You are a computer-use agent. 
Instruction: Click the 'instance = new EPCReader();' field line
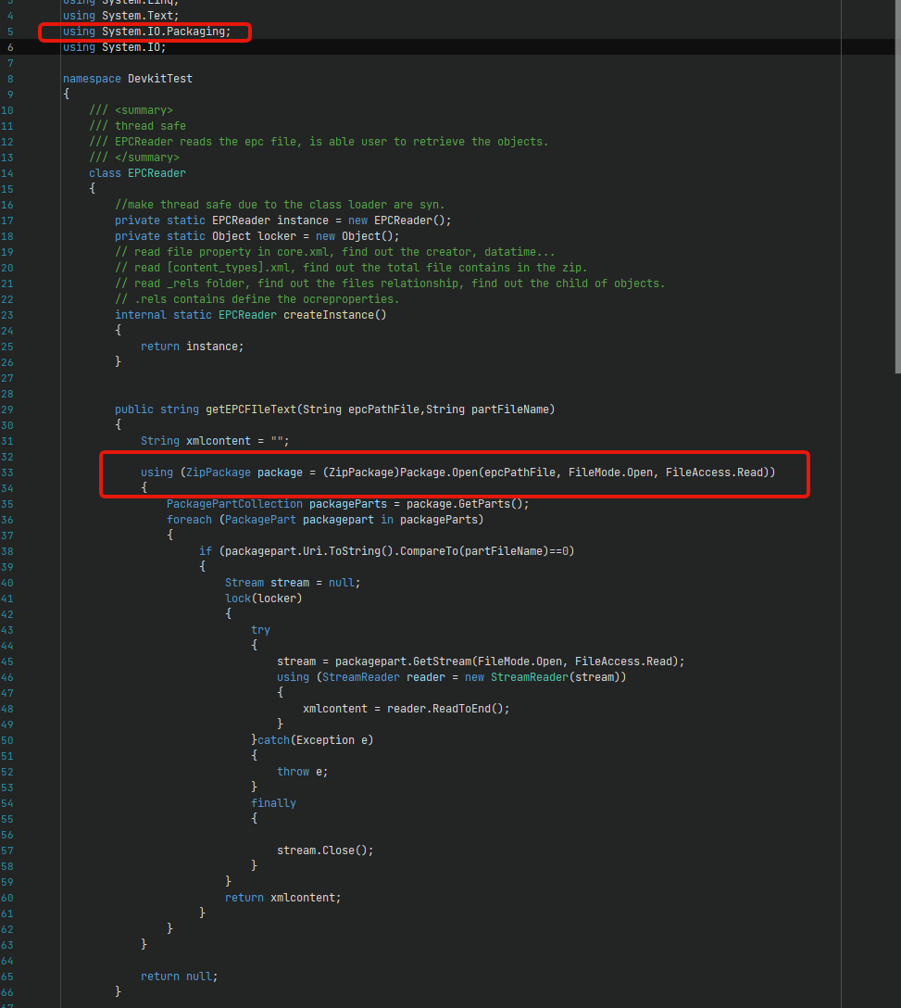point(282,220)
